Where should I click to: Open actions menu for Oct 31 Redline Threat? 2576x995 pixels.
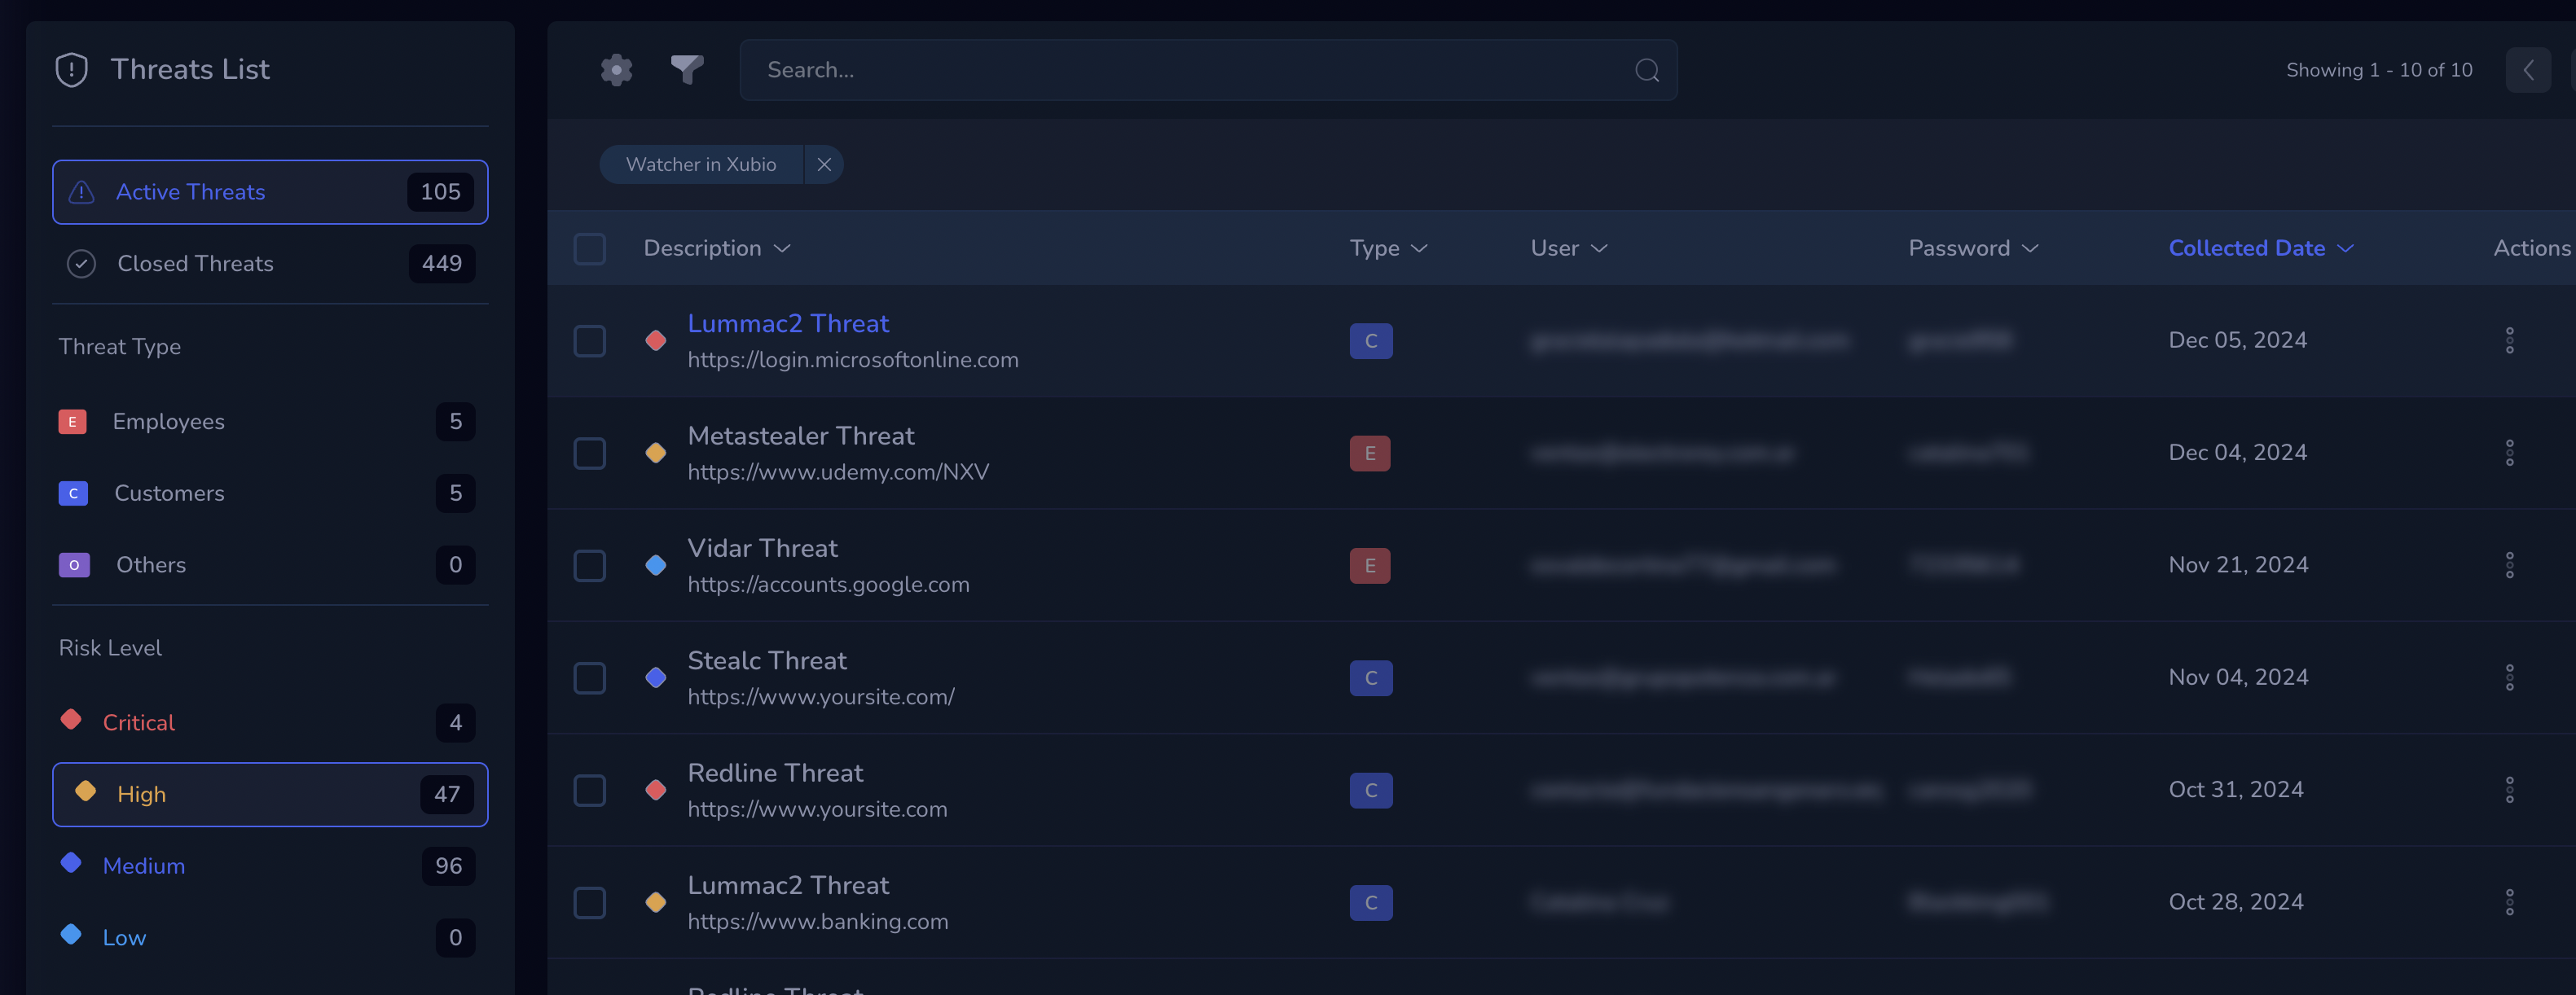click(2509, 790)
